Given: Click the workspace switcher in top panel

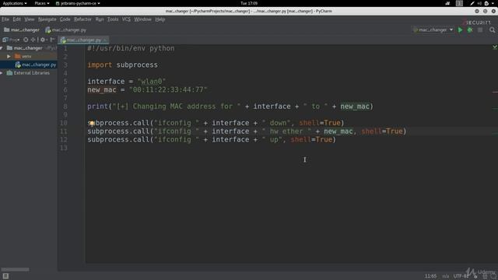Looking at the screenshot, I should [x=459, y=3].
